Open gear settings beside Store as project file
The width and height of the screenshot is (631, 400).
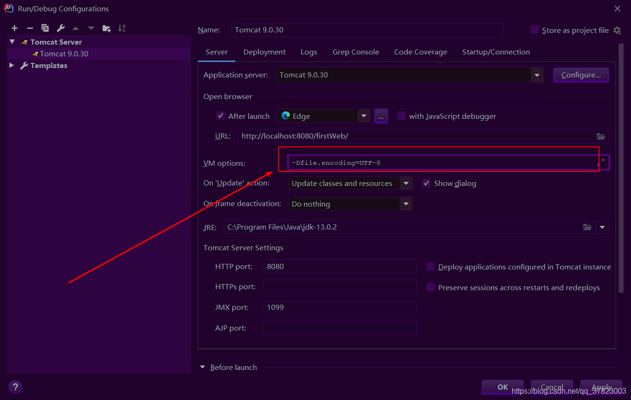[x=617, y=30]
